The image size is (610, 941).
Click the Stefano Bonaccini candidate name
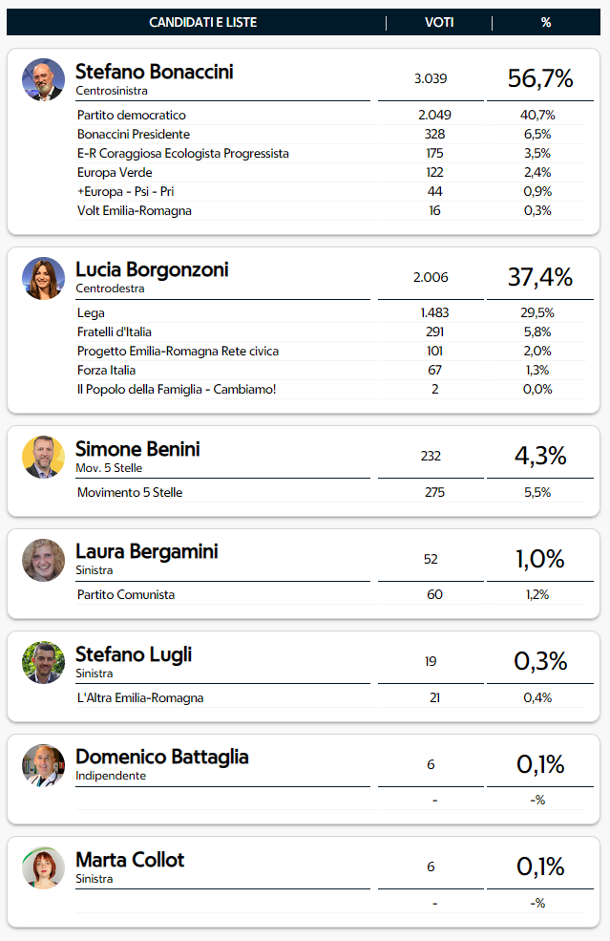(154, 72)
